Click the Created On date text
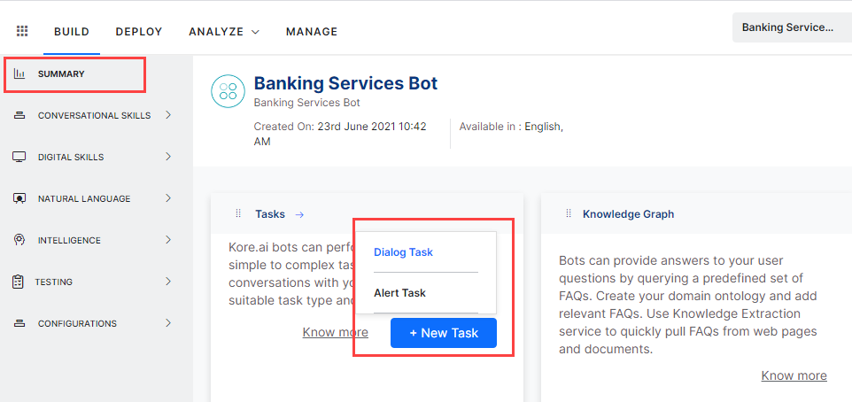The image size is (852, 402). click(340, 134)
